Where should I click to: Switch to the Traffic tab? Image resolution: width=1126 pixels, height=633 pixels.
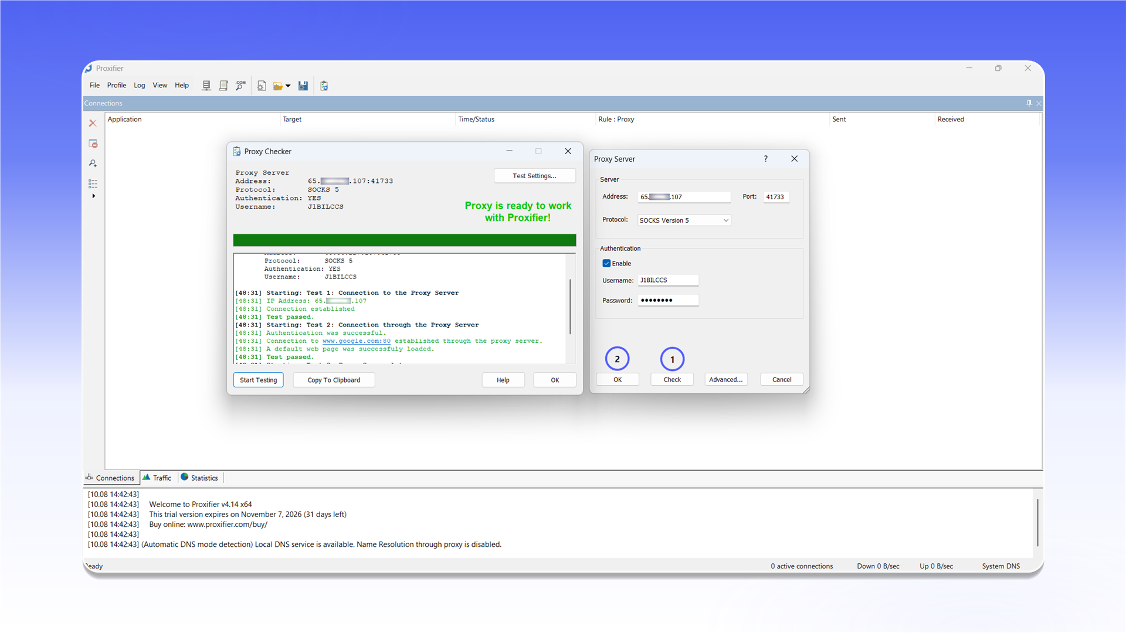coord(157,478)
